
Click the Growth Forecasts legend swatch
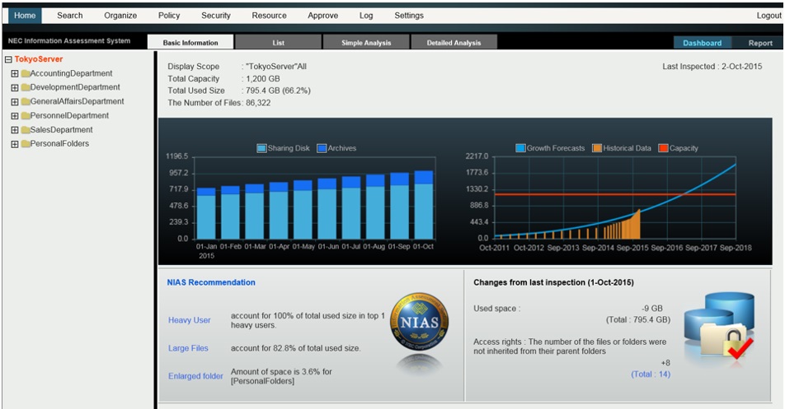click(x=520, y=148)
